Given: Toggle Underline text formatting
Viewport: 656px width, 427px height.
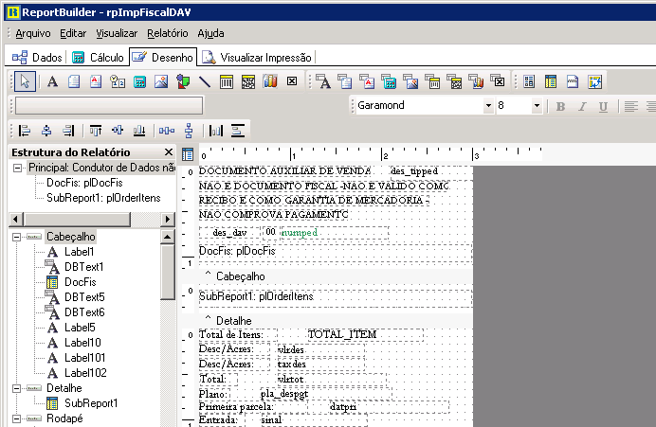Looking at the screenshot, I should 603,107.
